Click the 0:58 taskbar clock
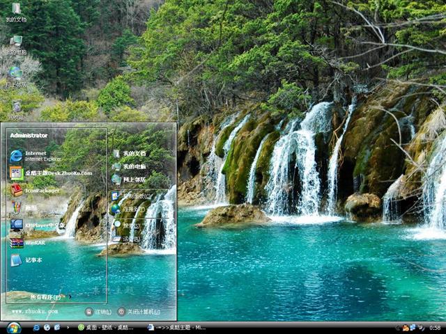The width and height of the screenshot is (446, 334). coord(435,328)
